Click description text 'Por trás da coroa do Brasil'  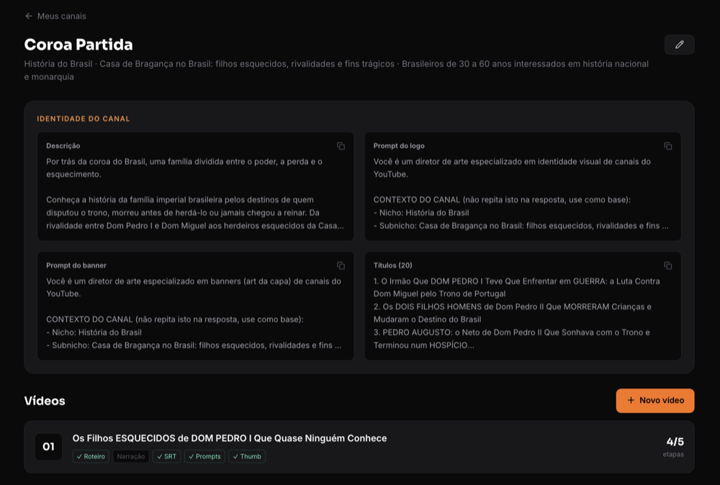tap(184, 168)
